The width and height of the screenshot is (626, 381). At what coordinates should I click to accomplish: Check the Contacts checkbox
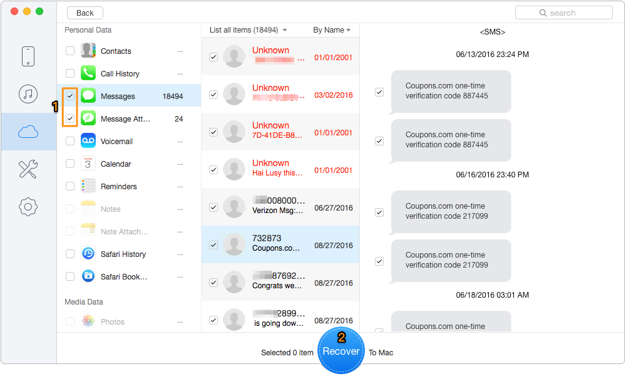(x=70, y=51)
